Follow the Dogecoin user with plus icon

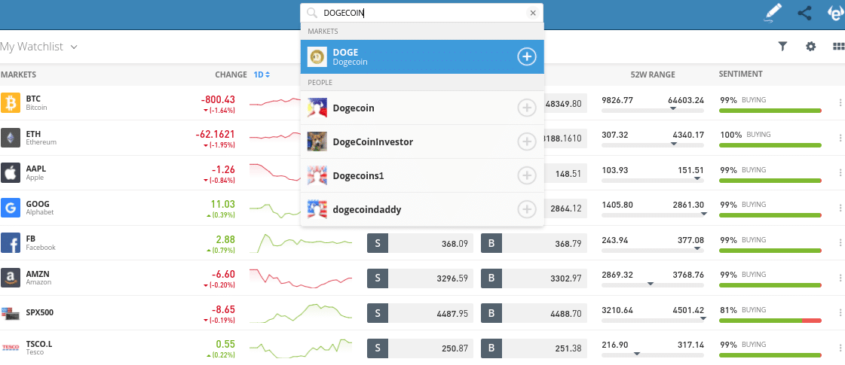[526, 108]
